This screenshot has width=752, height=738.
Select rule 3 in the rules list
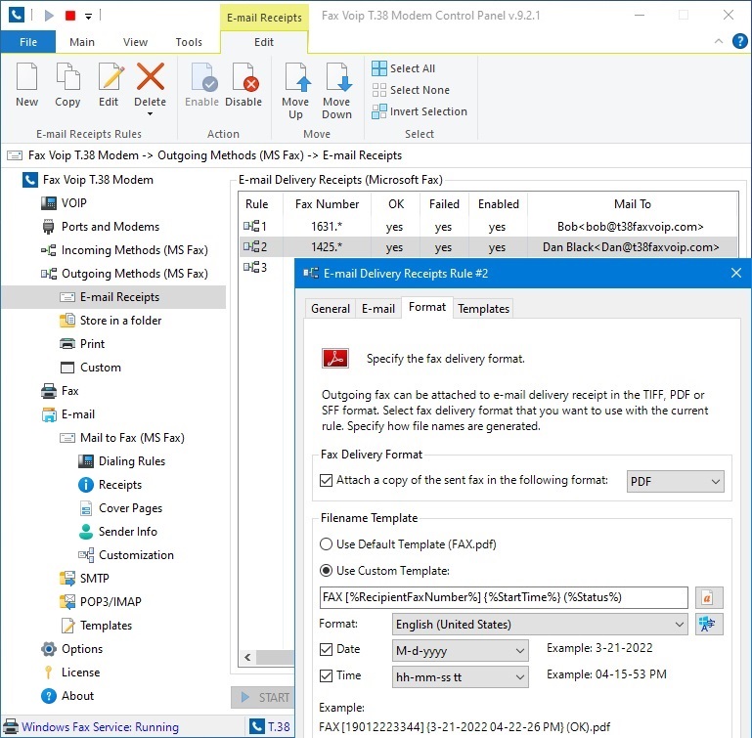pyautogui.click(x=255, y=267)
